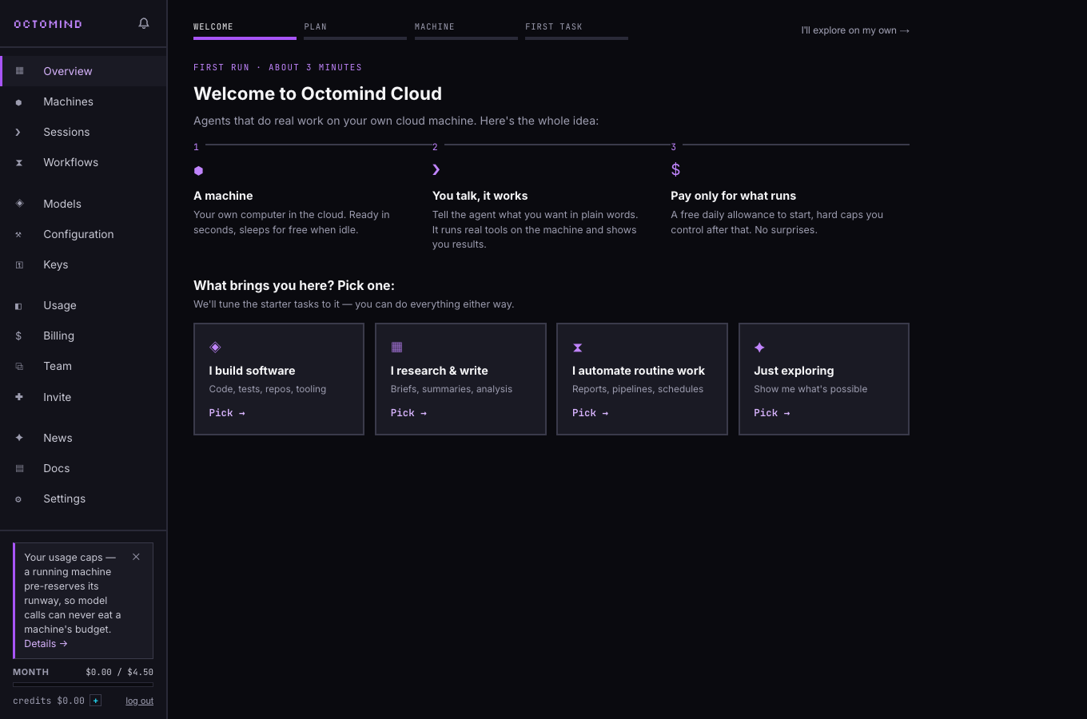Switch to the Plan step tab
The image size is (1087, 719).
tap(355, 30)
